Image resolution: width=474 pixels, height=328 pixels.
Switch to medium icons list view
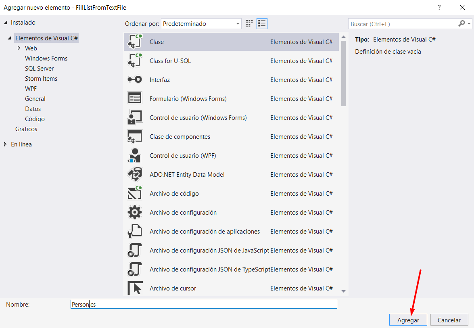[x=262, y=24]
